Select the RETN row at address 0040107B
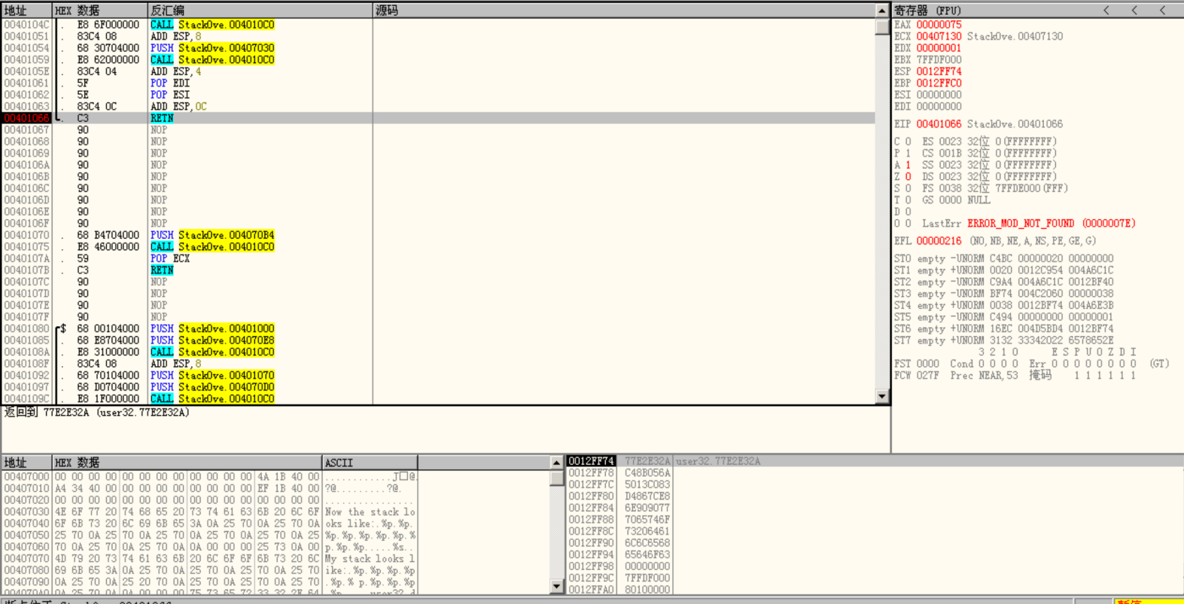 click(x=438, y=271)
